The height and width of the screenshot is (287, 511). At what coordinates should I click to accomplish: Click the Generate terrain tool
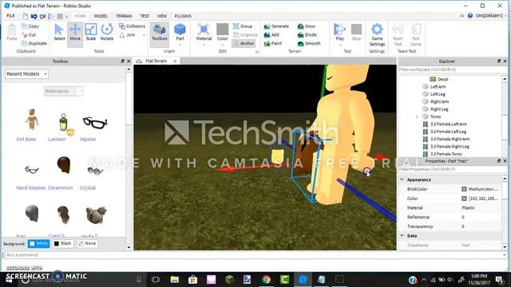(x=276, y=26)
